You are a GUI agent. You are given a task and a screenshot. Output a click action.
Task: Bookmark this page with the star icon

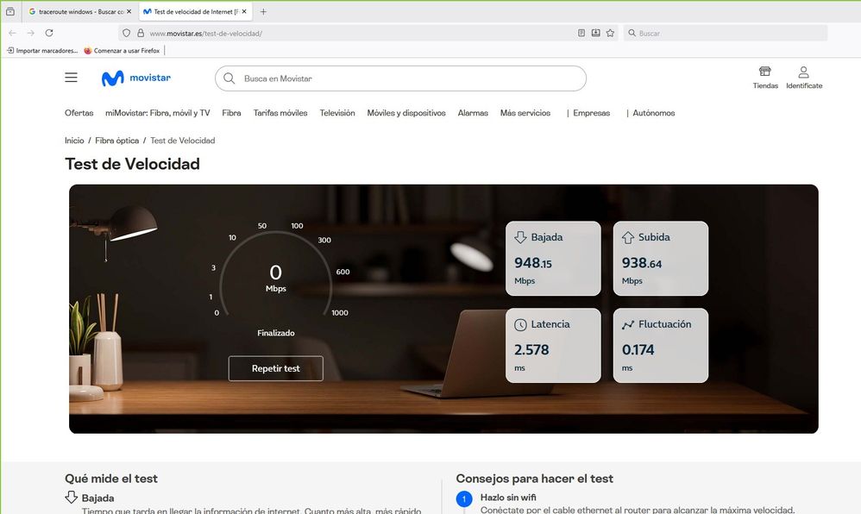pyautogui.click(x=610, y=33)
